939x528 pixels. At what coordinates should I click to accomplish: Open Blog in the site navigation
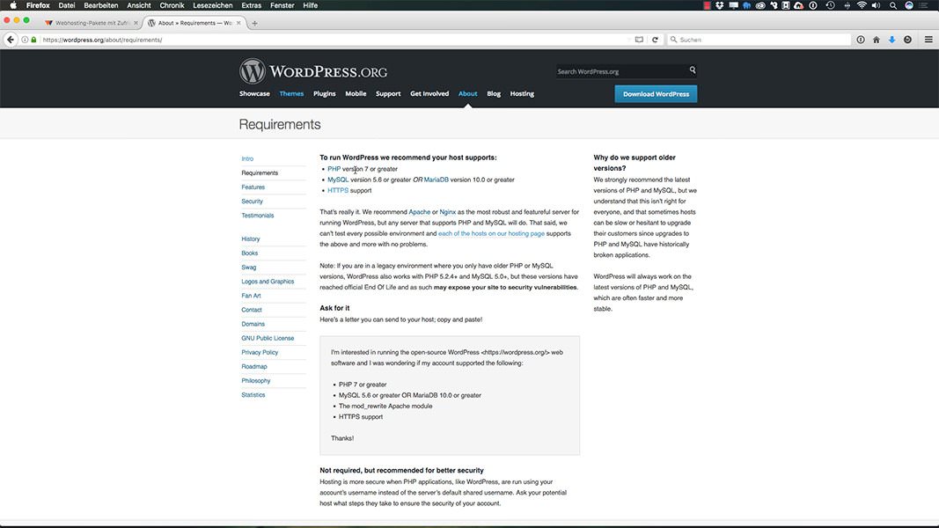click(494, 94)
